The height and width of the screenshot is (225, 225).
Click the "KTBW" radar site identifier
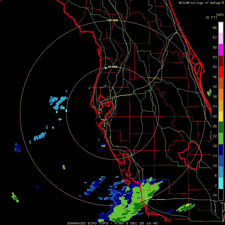point(119,223)
